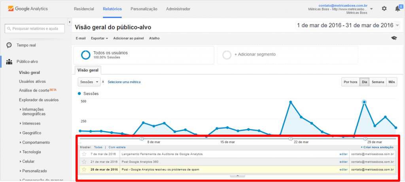The height and width of the screenshot is (182, 405).
Task: Click the Pesquisar relatórios search field
Action: (x=34, y=29)
